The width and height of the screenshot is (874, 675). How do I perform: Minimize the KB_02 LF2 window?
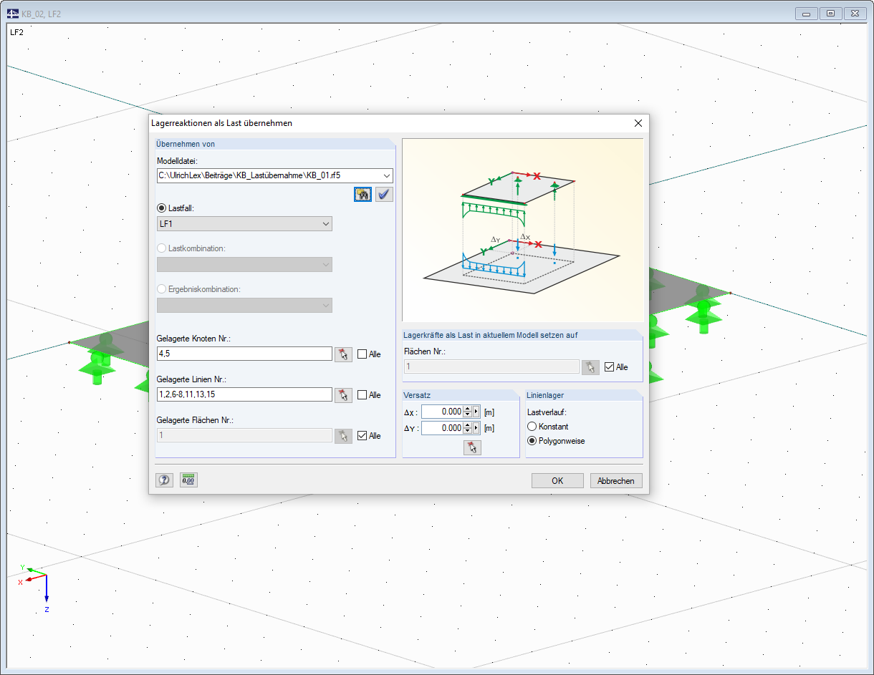(x=806, y=14)
